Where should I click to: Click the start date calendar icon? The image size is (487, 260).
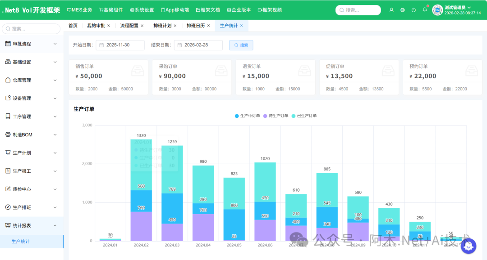click(101, 45)
